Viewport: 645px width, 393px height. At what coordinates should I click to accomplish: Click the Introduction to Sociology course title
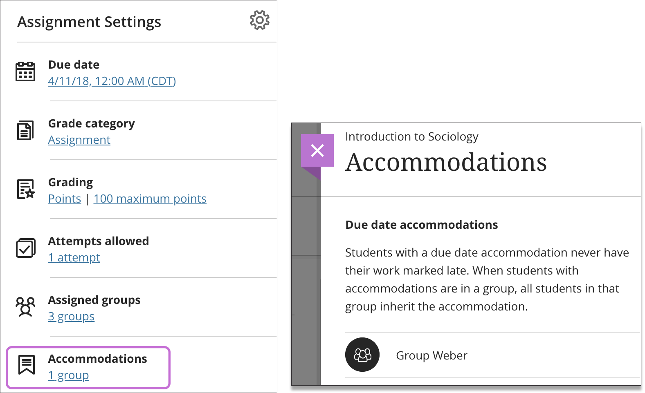(412, 136)
